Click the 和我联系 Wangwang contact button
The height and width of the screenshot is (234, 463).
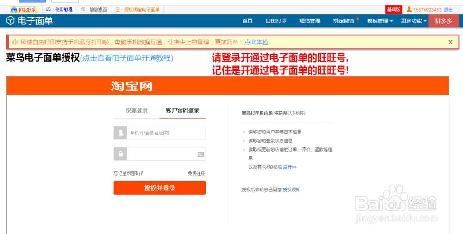(24, 10)
